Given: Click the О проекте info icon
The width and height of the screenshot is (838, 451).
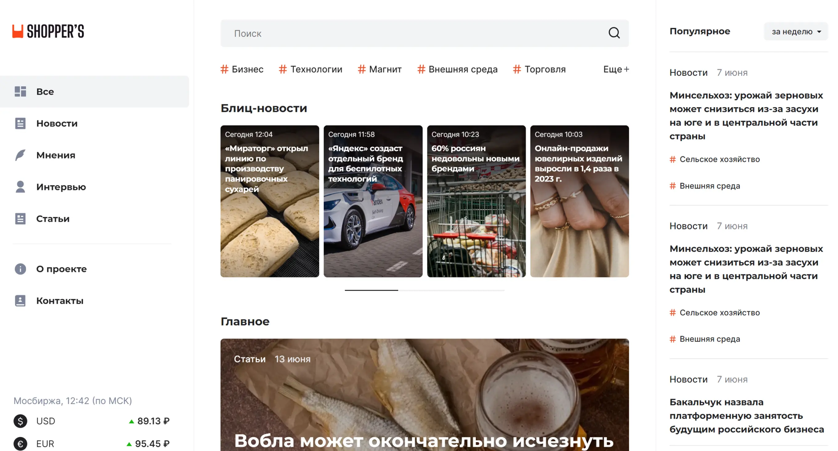Looking at the screenshot, I should click(20, 269).
